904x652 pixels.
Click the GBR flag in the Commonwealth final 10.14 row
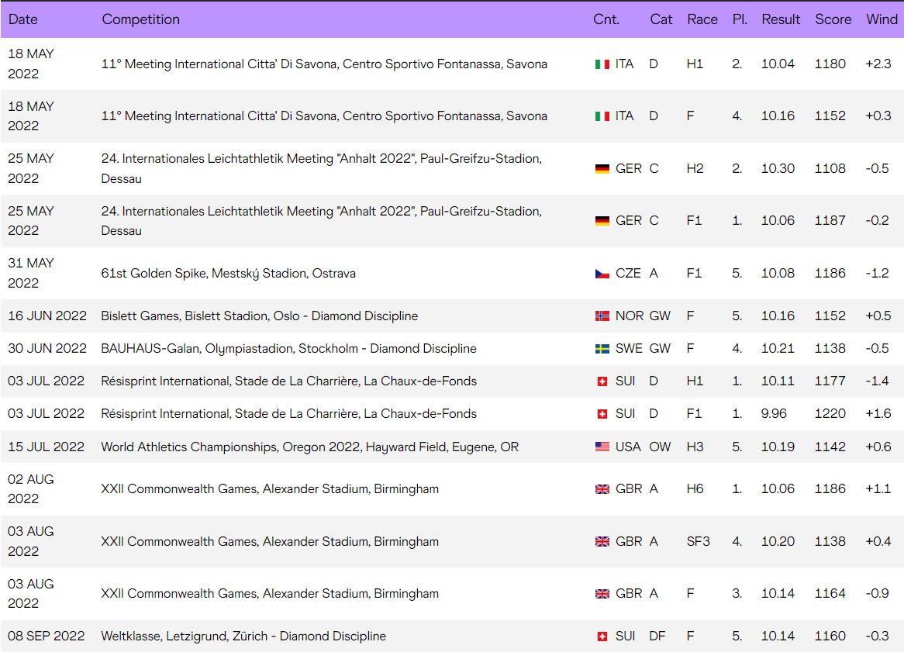pyautogui.click(x=602, y=594)
